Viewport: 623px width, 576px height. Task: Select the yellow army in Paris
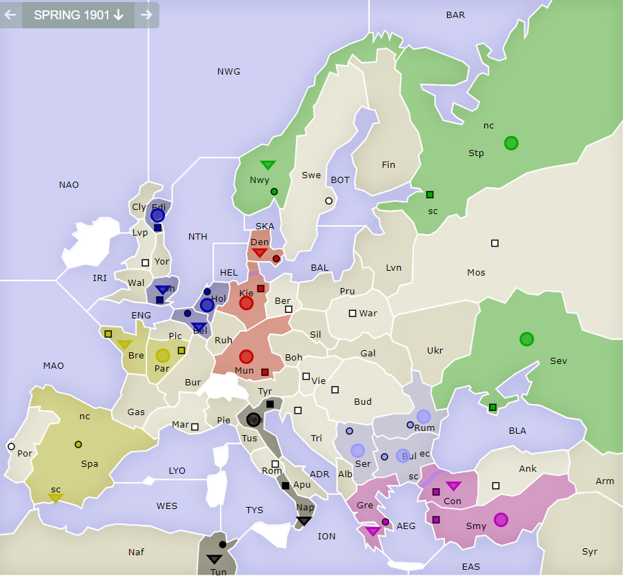coord(163,355)
